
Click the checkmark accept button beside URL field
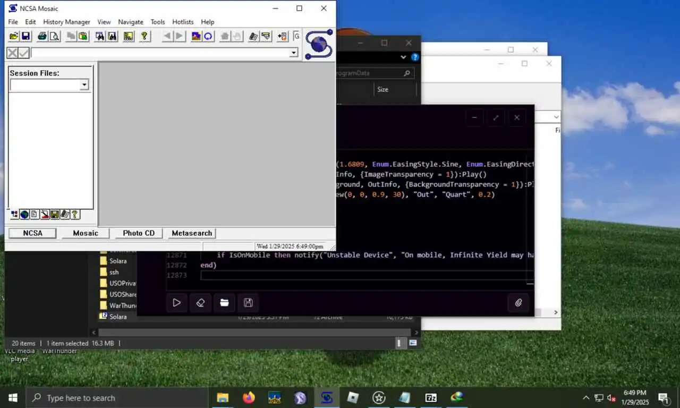(23, 53)
